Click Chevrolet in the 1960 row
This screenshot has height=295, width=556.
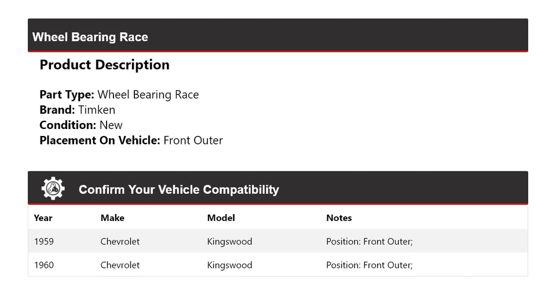pos(120,265)
